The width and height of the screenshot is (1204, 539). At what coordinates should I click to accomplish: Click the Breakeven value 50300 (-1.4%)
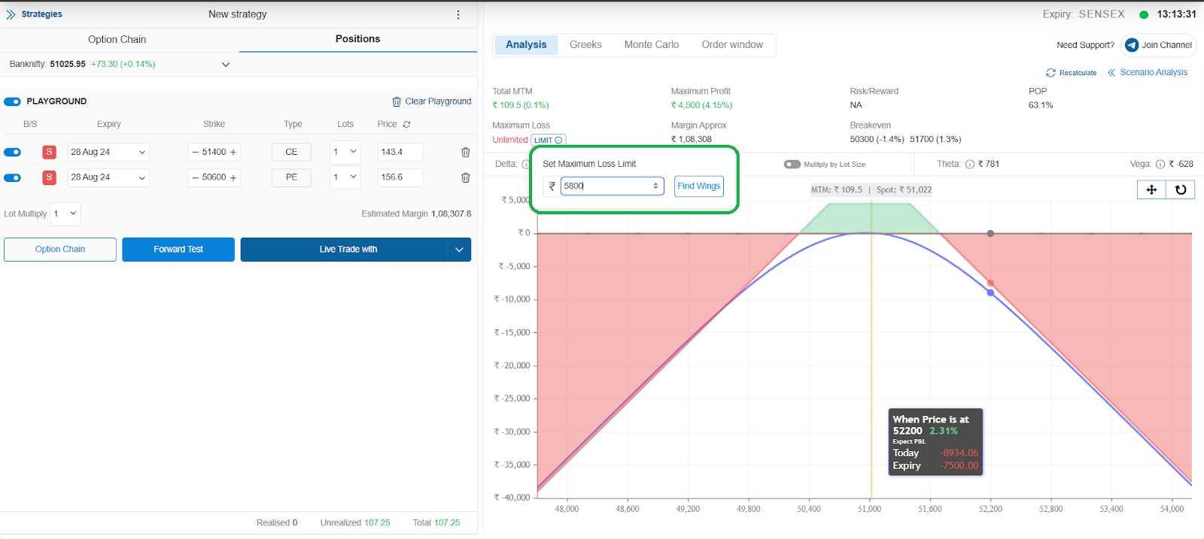(x=877, y=140)
